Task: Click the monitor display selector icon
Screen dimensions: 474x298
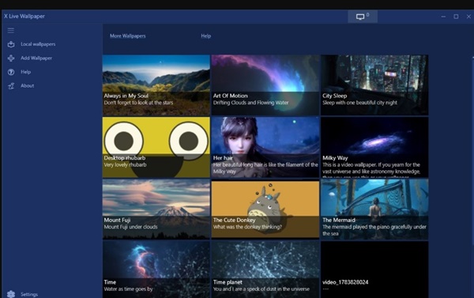Action: tap(360, 17)
